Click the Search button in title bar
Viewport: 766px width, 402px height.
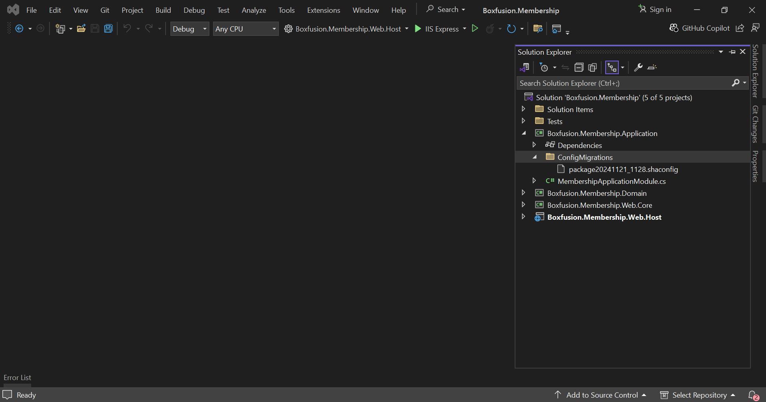[x=446, y=9]
